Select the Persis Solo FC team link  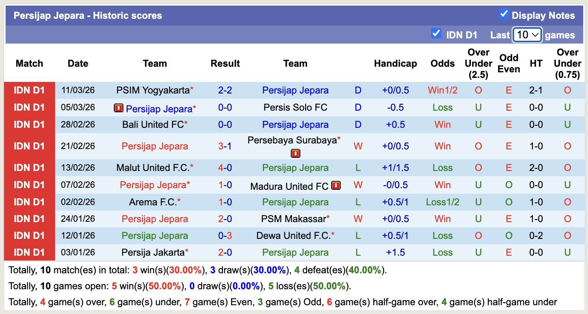click(295, 107)
